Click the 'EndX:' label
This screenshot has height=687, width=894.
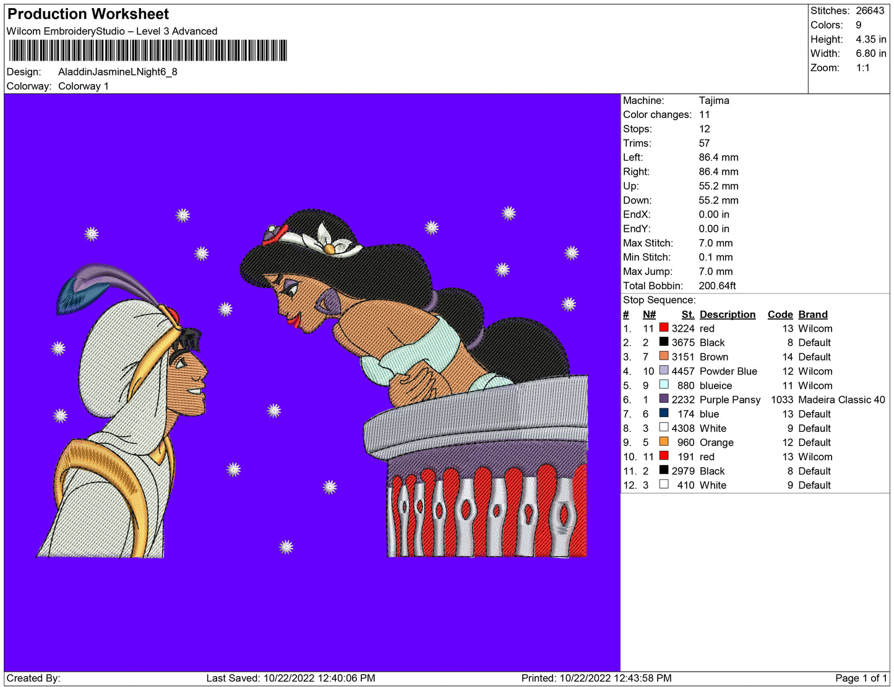click(637, 214)
